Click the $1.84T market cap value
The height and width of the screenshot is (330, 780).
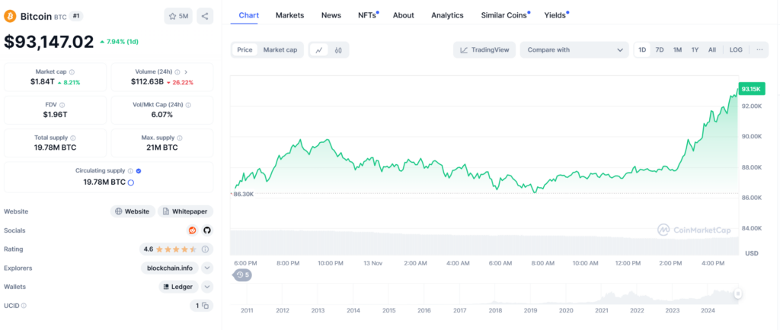pyautogui.click(x=42, y=82)
